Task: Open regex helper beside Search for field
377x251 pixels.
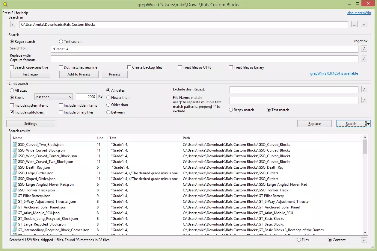Action: pos(364,49)
